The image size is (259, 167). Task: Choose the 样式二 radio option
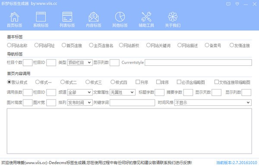(x=63, y=82)
